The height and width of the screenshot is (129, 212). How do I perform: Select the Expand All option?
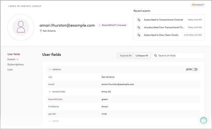tap(126, 56)
